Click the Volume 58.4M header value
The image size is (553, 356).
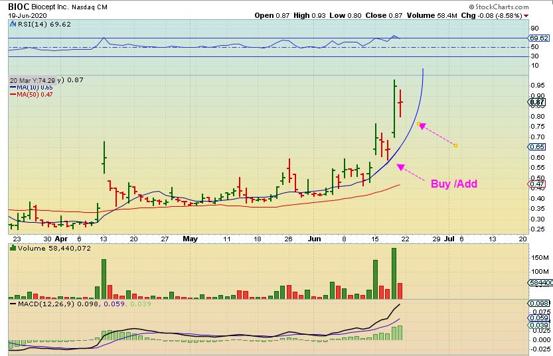[x=432, y=15]
